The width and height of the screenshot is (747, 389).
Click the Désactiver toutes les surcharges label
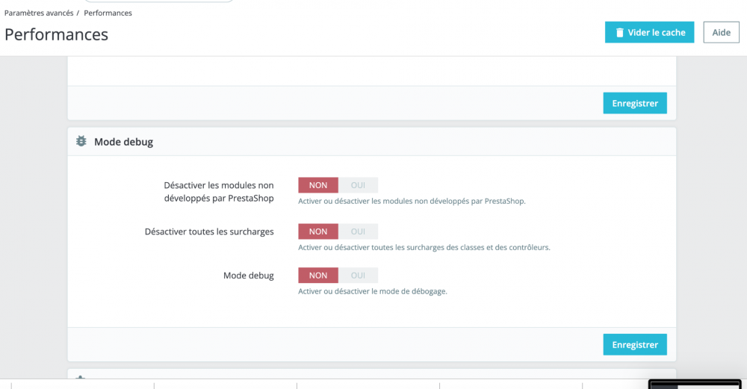(x=209, y=231)
